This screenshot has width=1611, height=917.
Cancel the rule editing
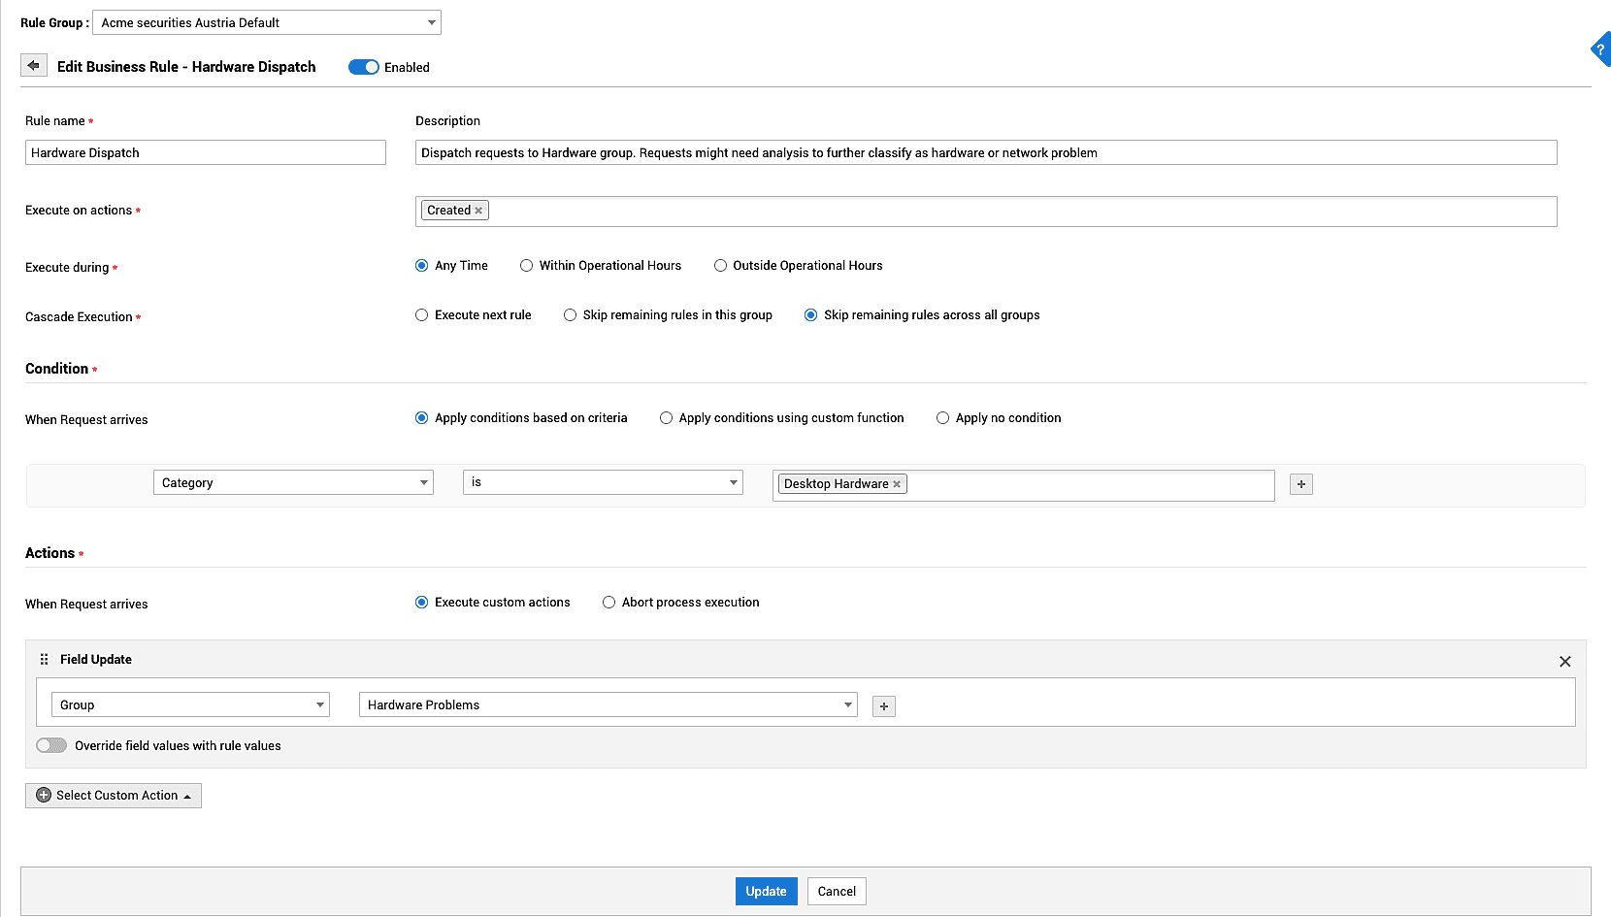point(836,891)
